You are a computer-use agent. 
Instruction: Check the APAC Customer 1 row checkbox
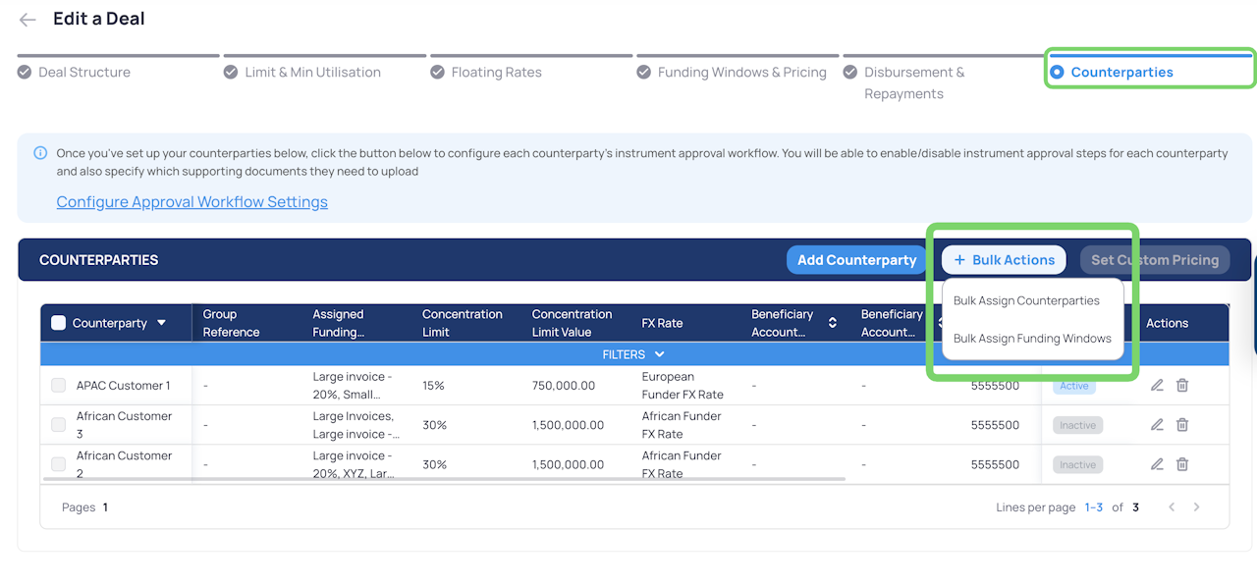[58, 386]
